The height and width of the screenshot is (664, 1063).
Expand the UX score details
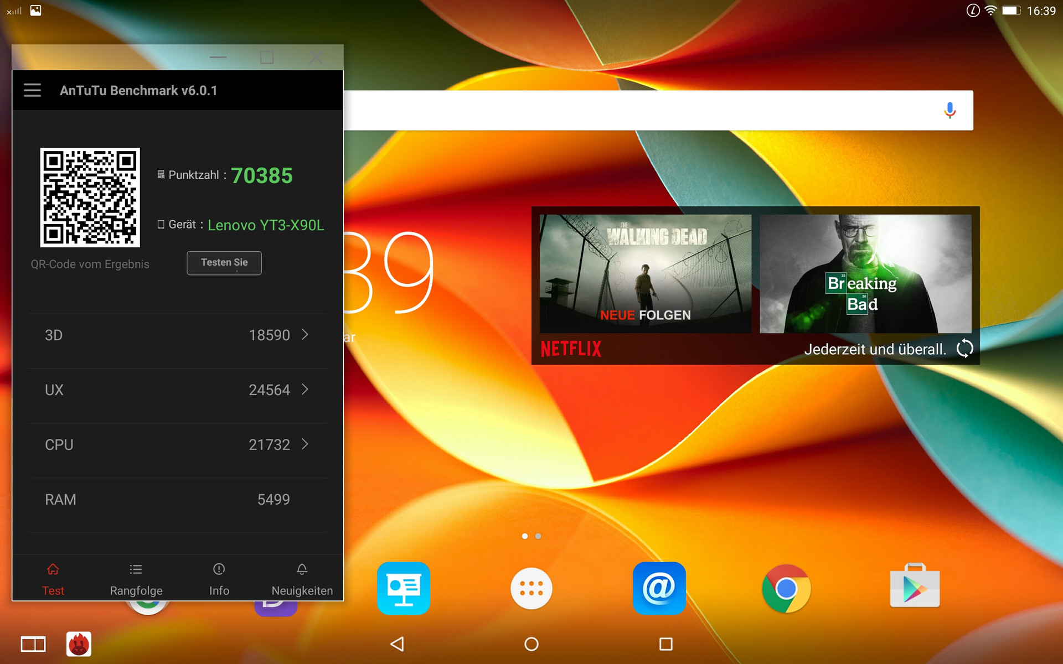coord(305,390)
